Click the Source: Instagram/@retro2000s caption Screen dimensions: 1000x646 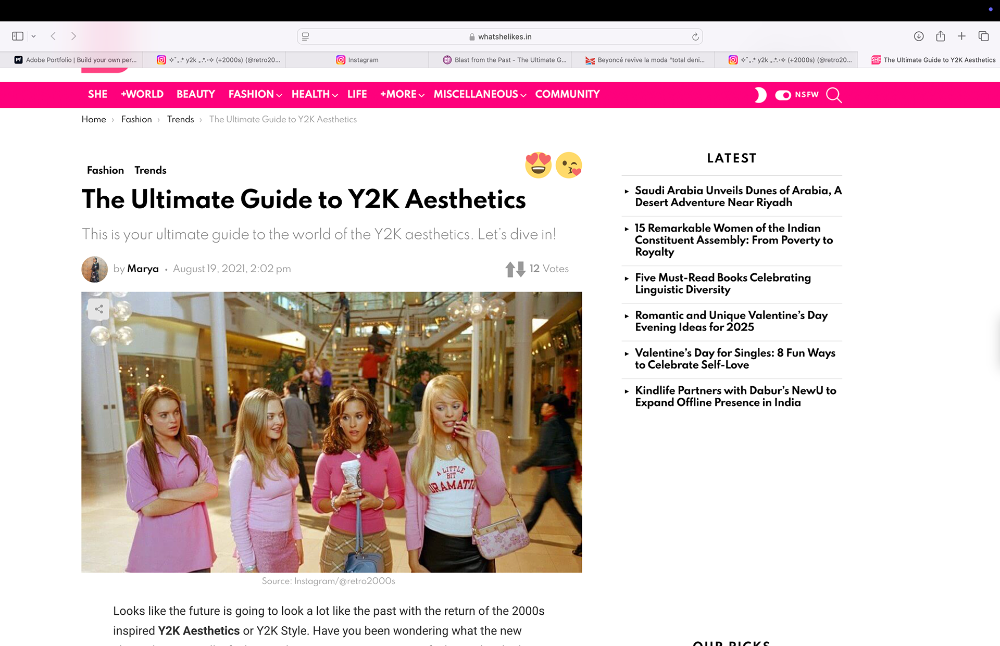tap(328, 581)
